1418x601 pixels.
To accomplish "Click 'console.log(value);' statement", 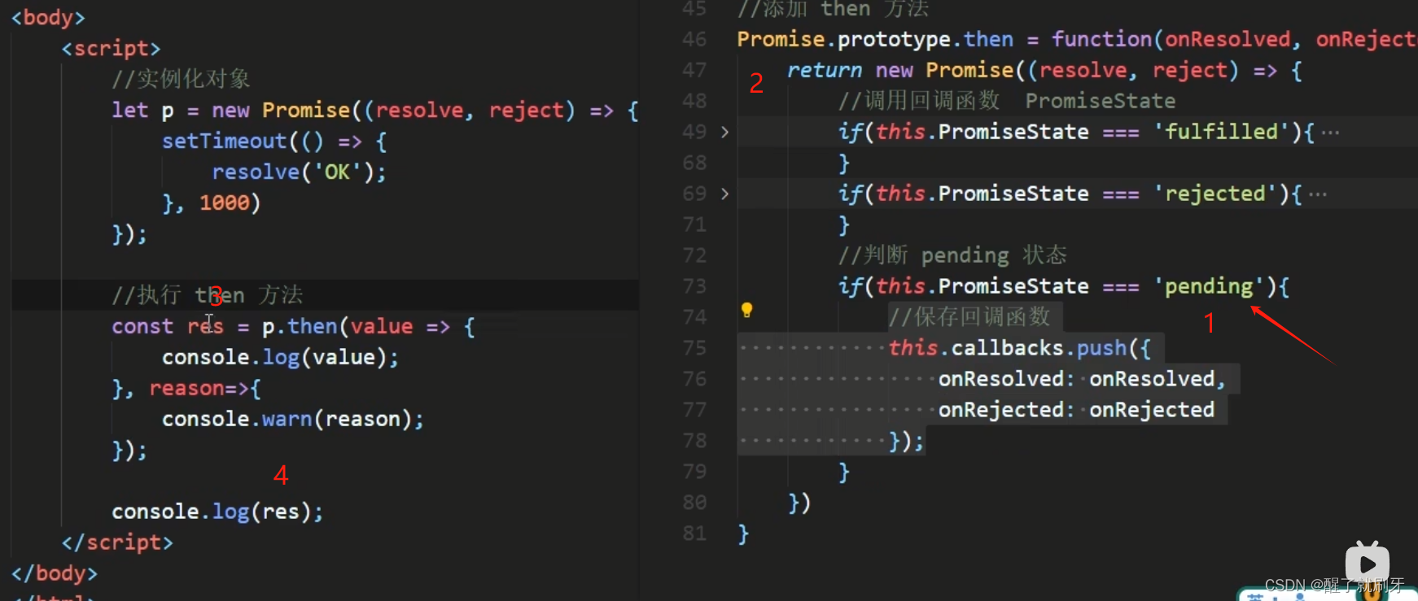I will [x=280, y=357].
